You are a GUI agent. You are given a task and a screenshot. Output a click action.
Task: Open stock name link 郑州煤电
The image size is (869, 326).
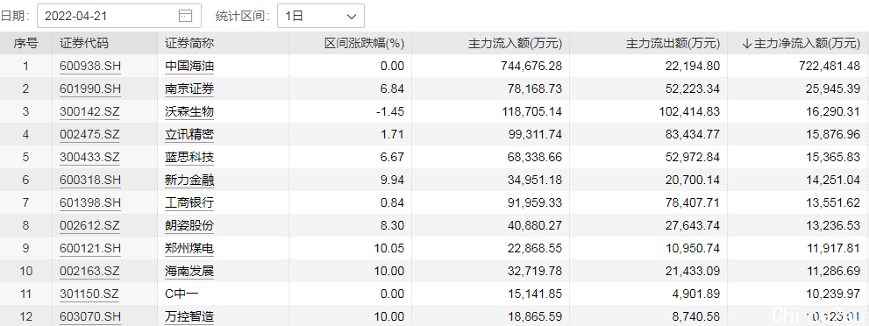(x=189, y=249)
